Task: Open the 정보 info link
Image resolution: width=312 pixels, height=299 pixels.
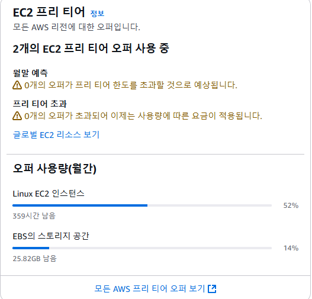Action: pos(97,14)
